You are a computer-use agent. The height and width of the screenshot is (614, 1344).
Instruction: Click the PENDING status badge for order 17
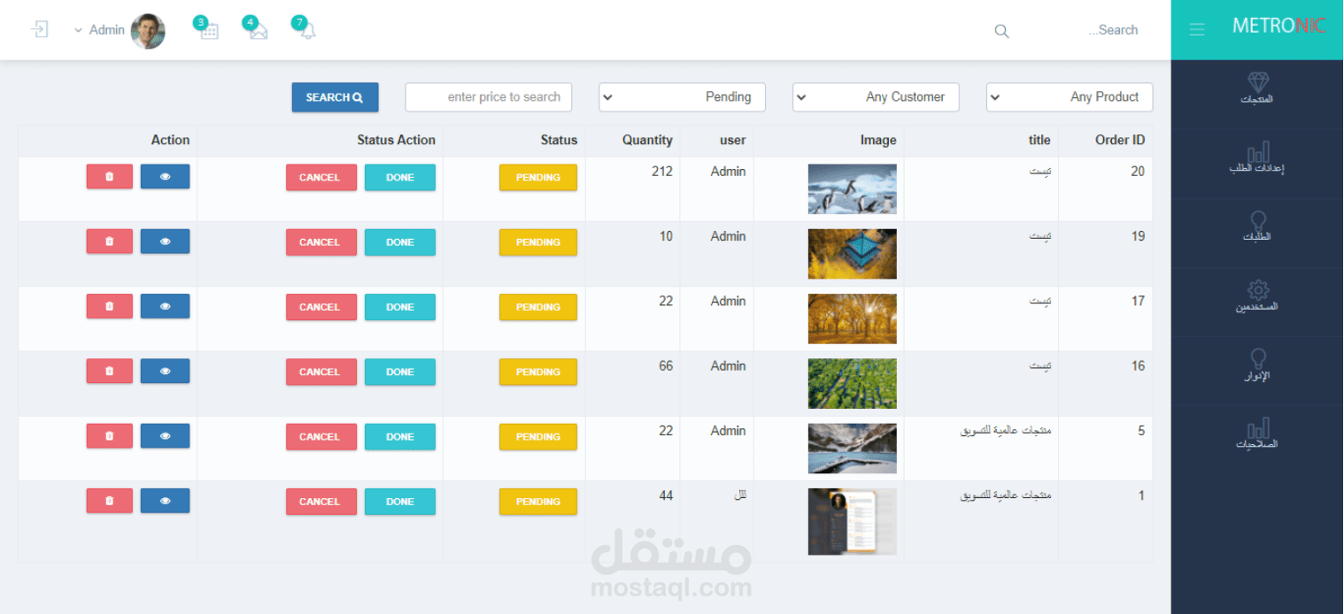pyautogui.click(x=538, y=307)
